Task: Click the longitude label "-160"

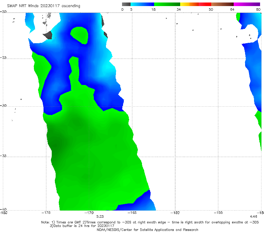Action: point(175,213)
